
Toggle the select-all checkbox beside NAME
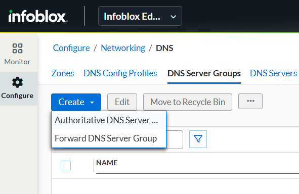(66, 165)
